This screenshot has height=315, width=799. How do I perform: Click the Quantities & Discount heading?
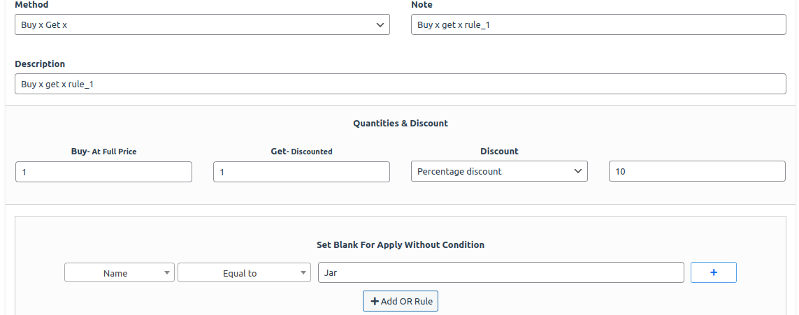pos(401,123)
